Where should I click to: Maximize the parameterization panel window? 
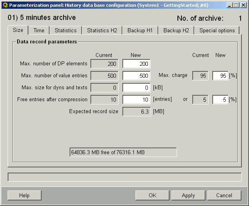pos(236,5)
